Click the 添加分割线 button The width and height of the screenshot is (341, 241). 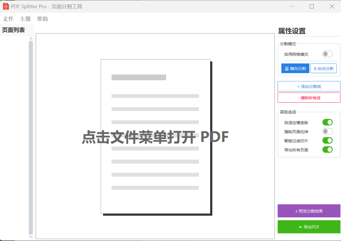pyautogui.click(x=309, y=86)
